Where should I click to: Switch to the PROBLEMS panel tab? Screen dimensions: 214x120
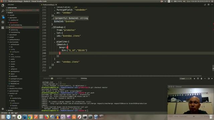coord(48,79)
